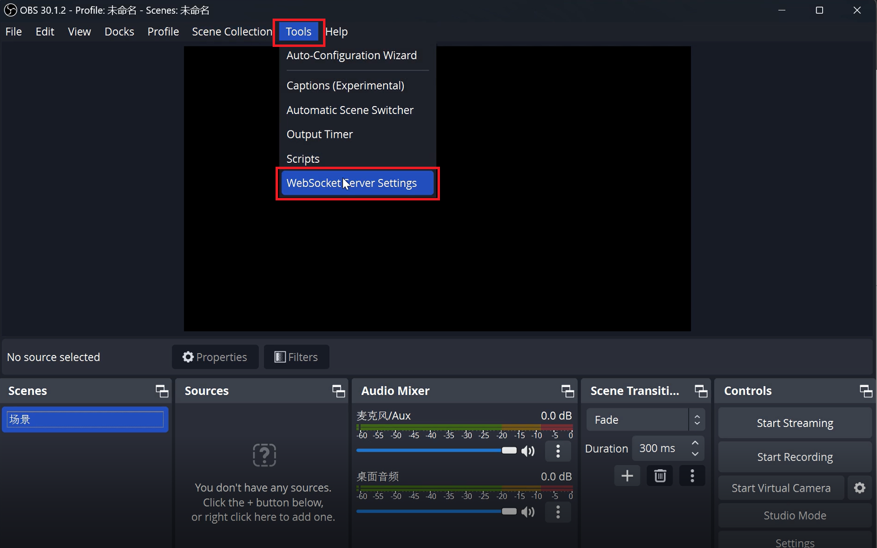This screenshot has height=548, width=877.
Task: Open the Fade transition dropdown
Action: coord(645,420)
